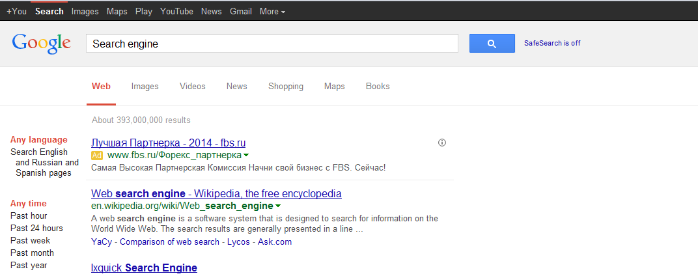Click the Wikipedia result snippet text
Viewport: 698px width, 276px height.
pyautogui.click(x=265, y=224)
